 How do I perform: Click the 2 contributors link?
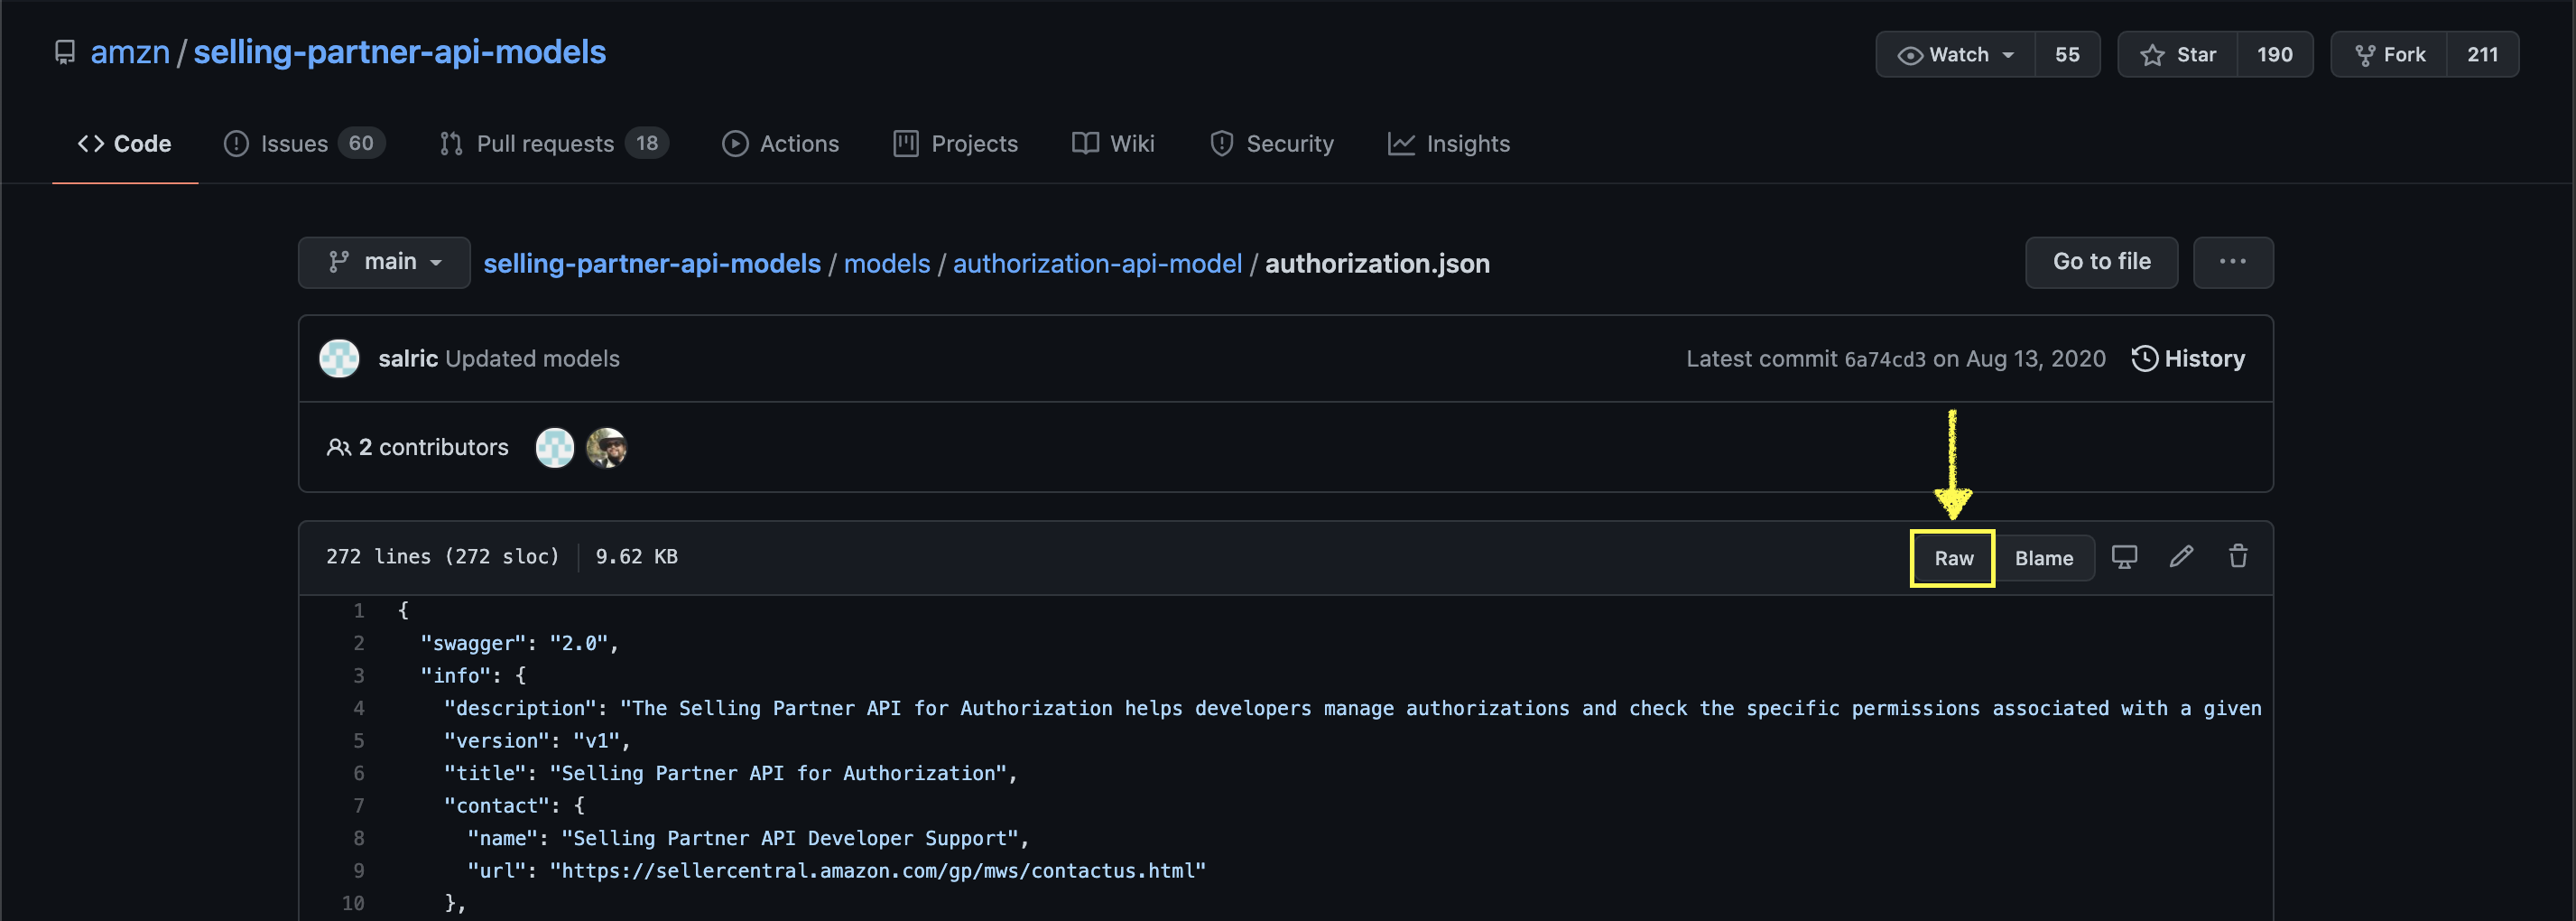(417, 448)
